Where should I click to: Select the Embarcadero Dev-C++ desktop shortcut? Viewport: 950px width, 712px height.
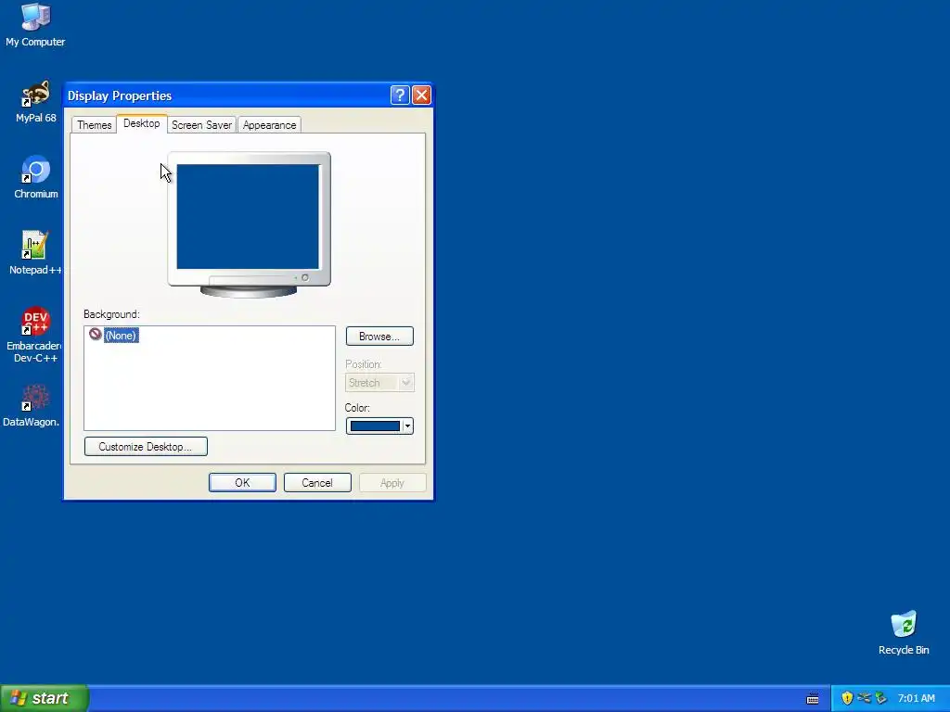(x=34, y=335)
